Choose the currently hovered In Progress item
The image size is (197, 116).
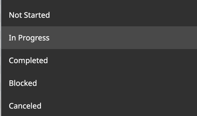(x=99, y=38)
